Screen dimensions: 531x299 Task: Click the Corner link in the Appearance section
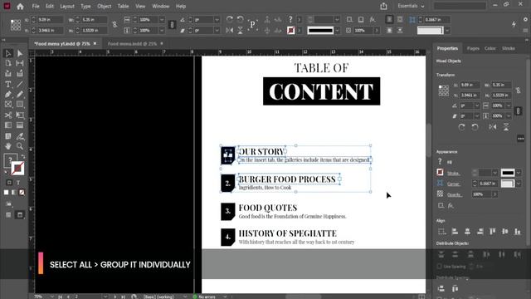pyautogui.click(x=454, y=184)
